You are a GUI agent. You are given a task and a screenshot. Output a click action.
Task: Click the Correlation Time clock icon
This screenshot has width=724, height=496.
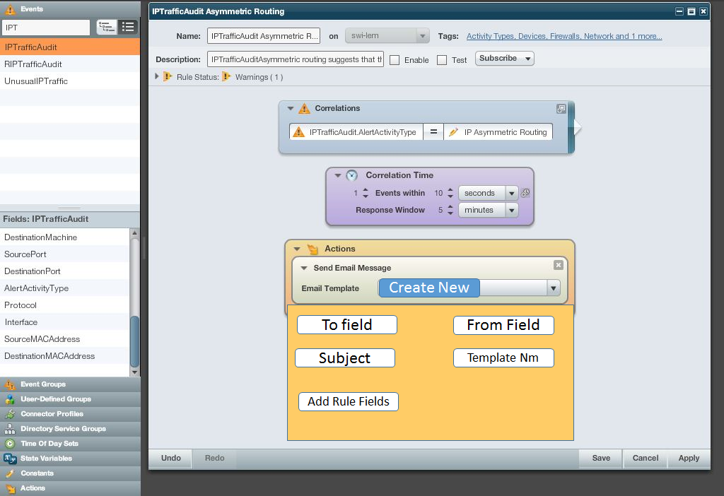(x=352, y=175)
